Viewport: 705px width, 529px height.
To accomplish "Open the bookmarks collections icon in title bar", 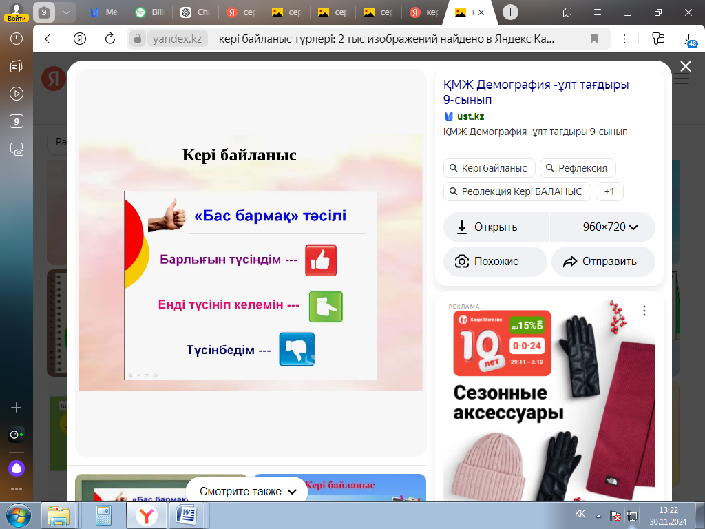I will (567, 12).
